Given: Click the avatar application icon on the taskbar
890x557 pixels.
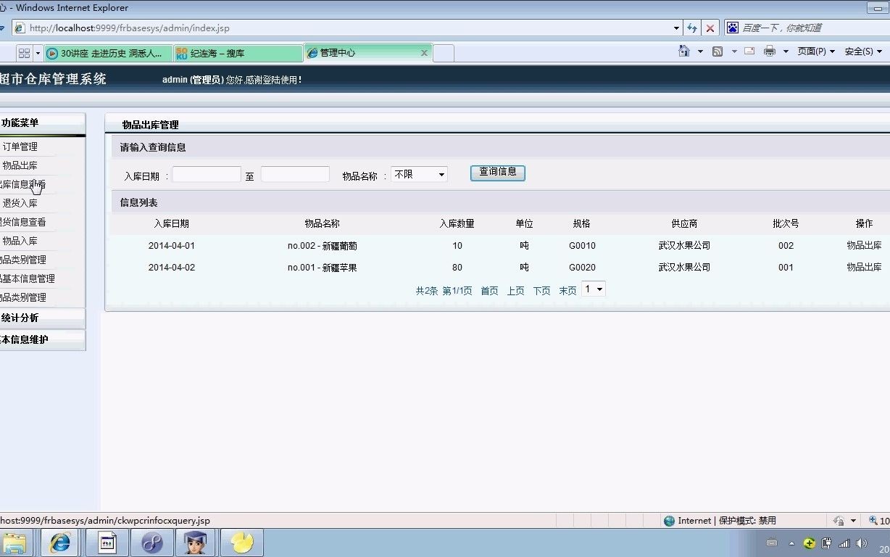Looking at the screenshot, I should pyautogui.click(x=196, y=542).
